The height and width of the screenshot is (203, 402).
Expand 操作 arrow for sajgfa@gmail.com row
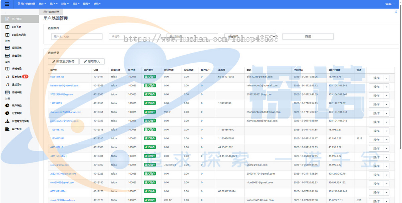click(386, 166)
